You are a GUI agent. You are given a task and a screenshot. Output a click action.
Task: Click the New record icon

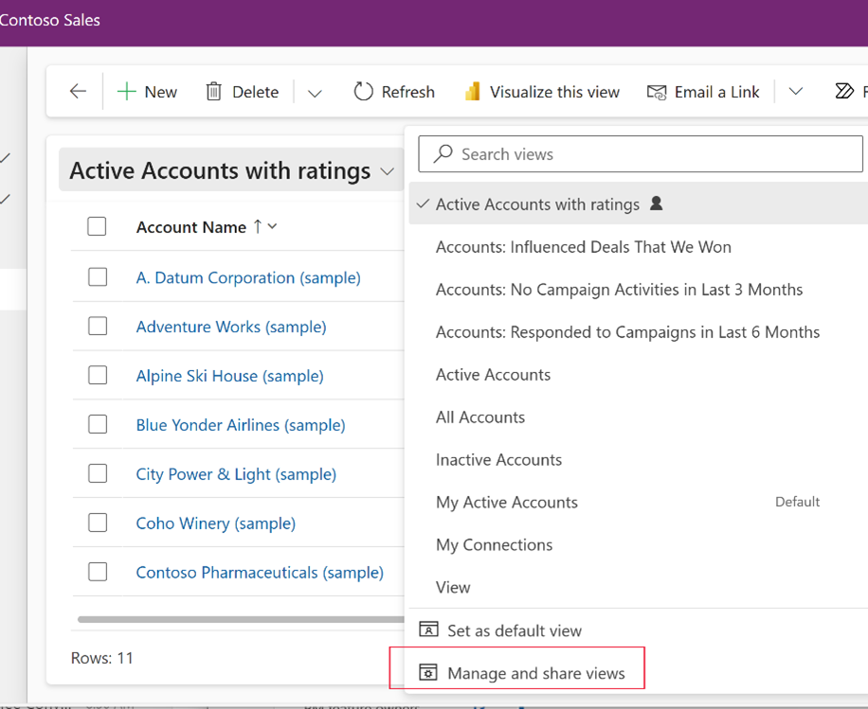(x=126, y=91)
